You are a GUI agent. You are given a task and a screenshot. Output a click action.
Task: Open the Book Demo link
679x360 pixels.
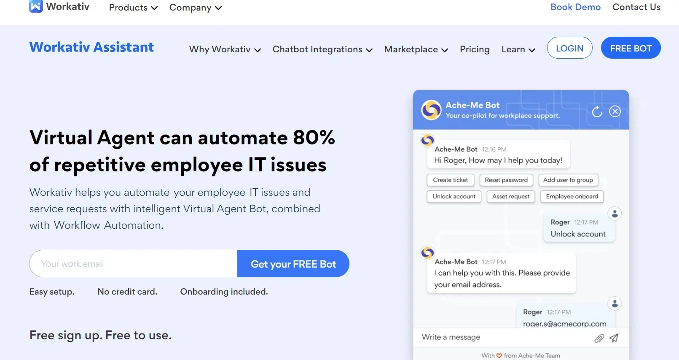575,7
